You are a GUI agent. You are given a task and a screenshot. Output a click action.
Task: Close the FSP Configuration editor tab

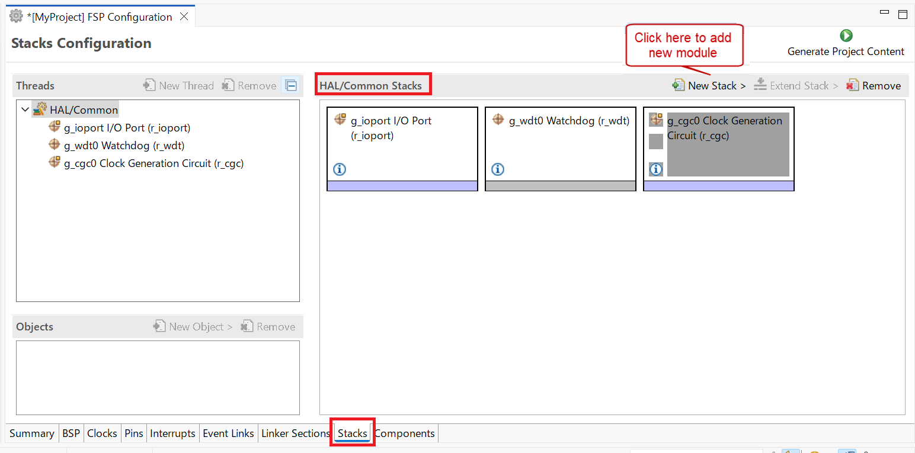(184, 17)
